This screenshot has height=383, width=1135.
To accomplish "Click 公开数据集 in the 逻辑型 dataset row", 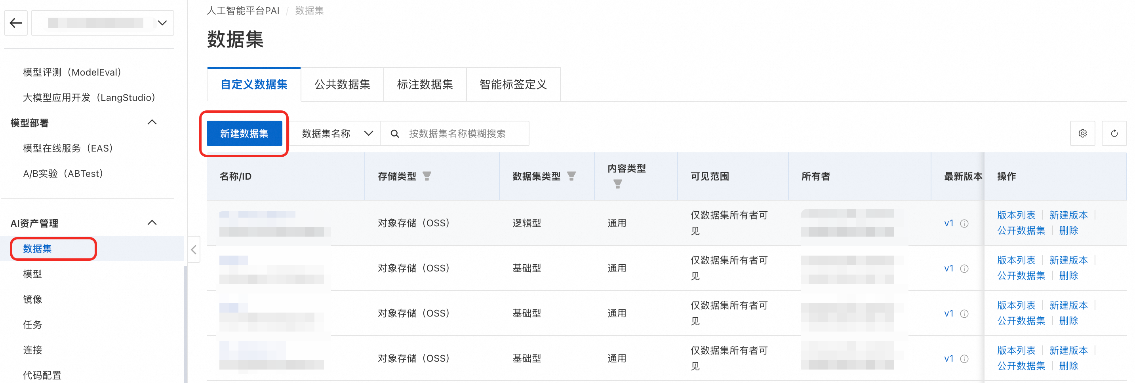I will (1021, 231).
